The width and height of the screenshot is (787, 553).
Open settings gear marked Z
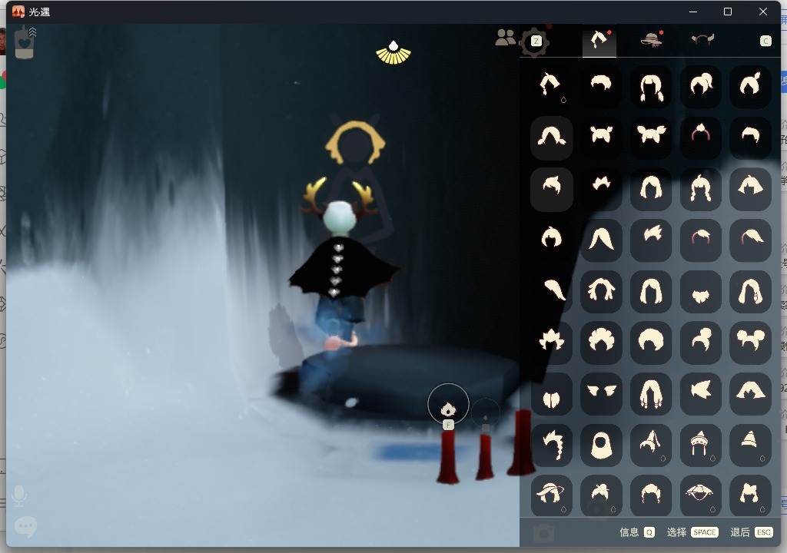point(535,42)
